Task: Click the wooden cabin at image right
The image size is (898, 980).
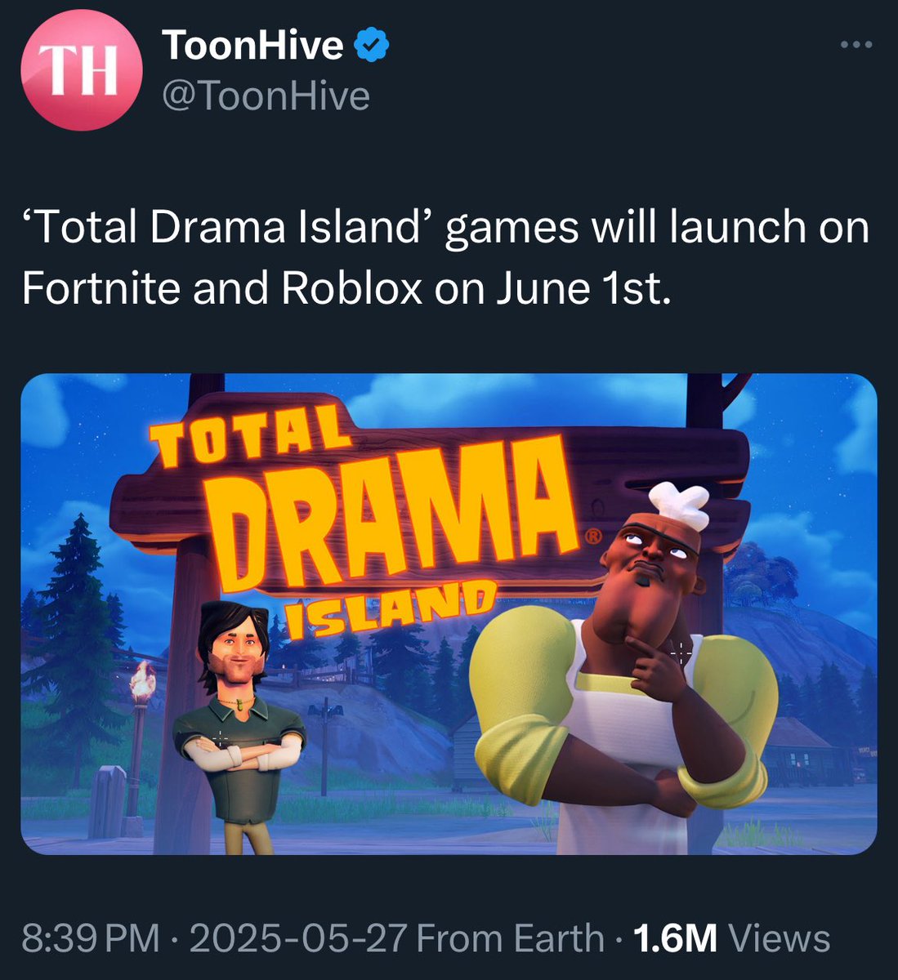Action: (x=803, y=751)
